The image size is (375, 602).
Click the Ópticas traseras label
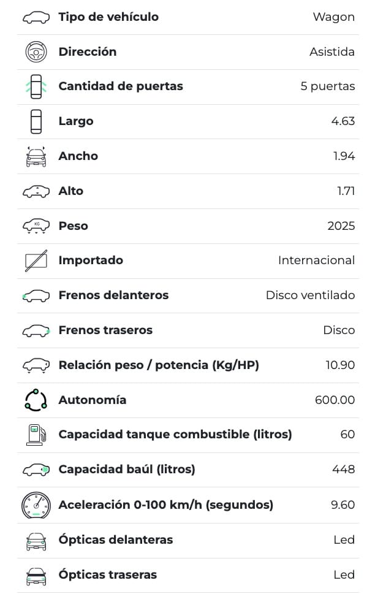click(x=107, y=575)
